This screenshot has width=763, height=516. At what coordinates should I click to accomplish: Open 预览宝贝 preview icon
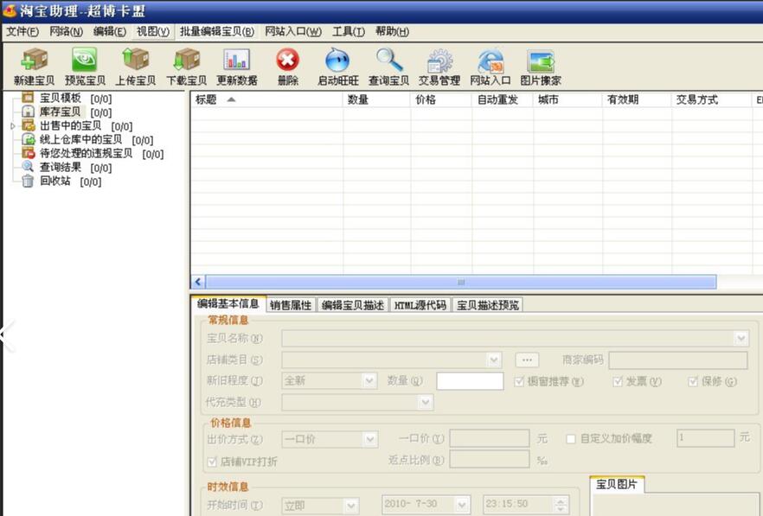pos(85,60)
